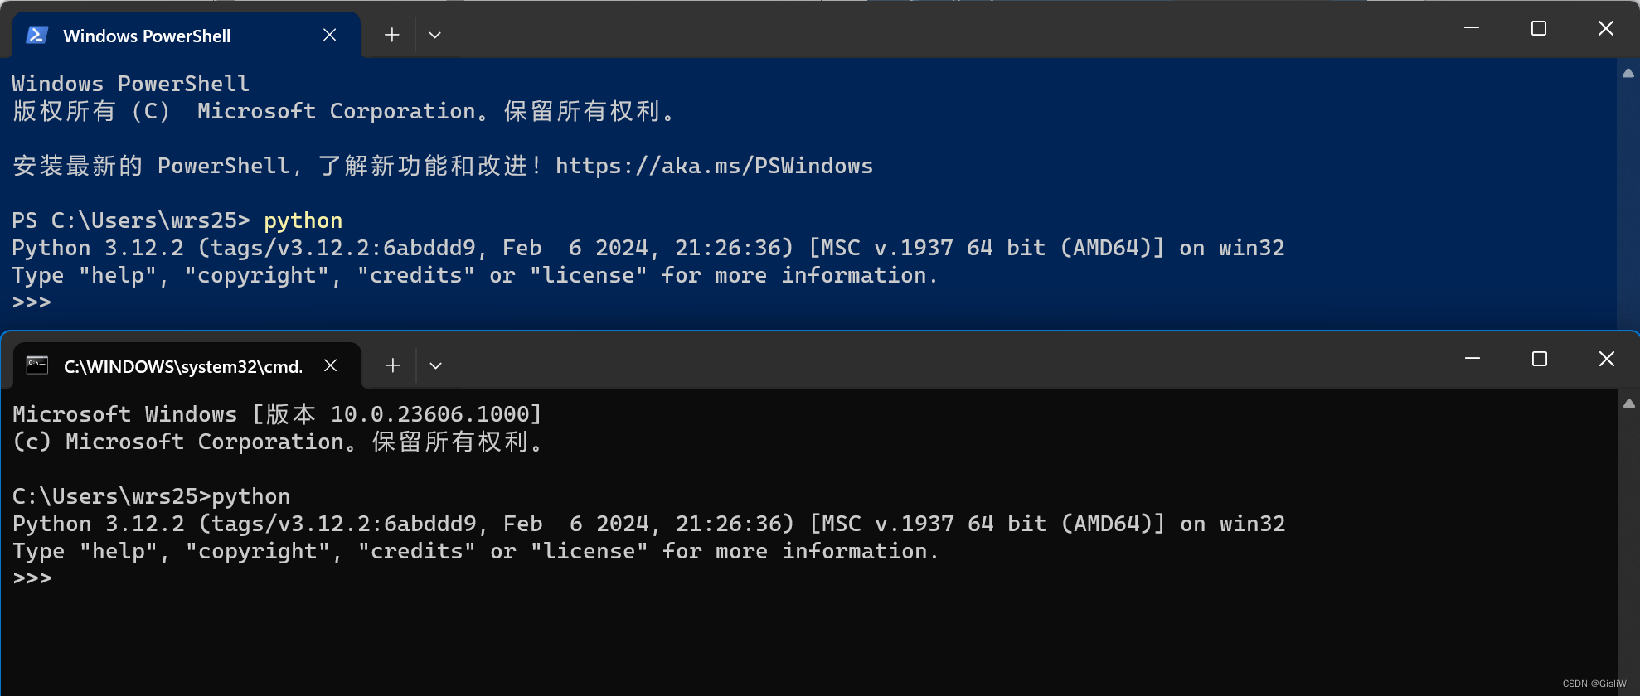Click the cmd.exe icon on the bottom window tab
The image size is (1640, 696).
click(x=36, y=365)
